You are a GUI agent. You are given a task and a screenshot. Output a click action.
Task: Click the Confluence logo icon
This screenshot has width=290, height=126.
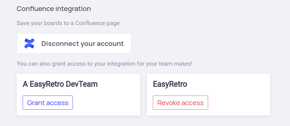[x=29, y=43]
